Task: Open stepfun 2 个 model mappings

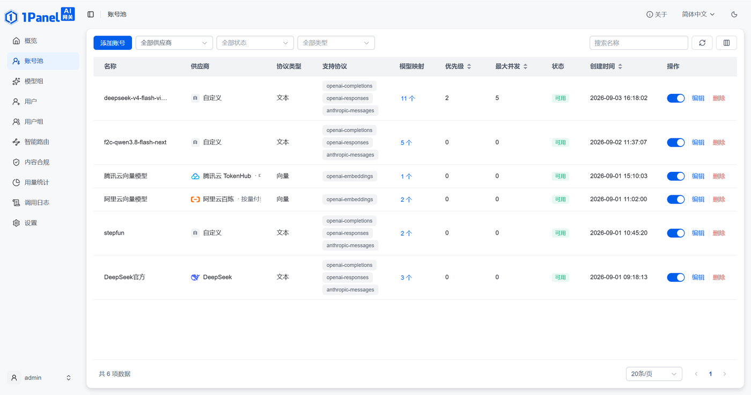Action: point(406,233)
